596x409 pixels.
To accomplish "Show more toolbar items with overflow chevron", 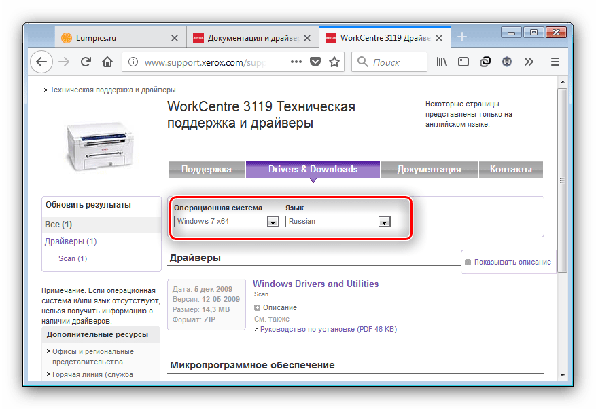I will pos(528,62).
